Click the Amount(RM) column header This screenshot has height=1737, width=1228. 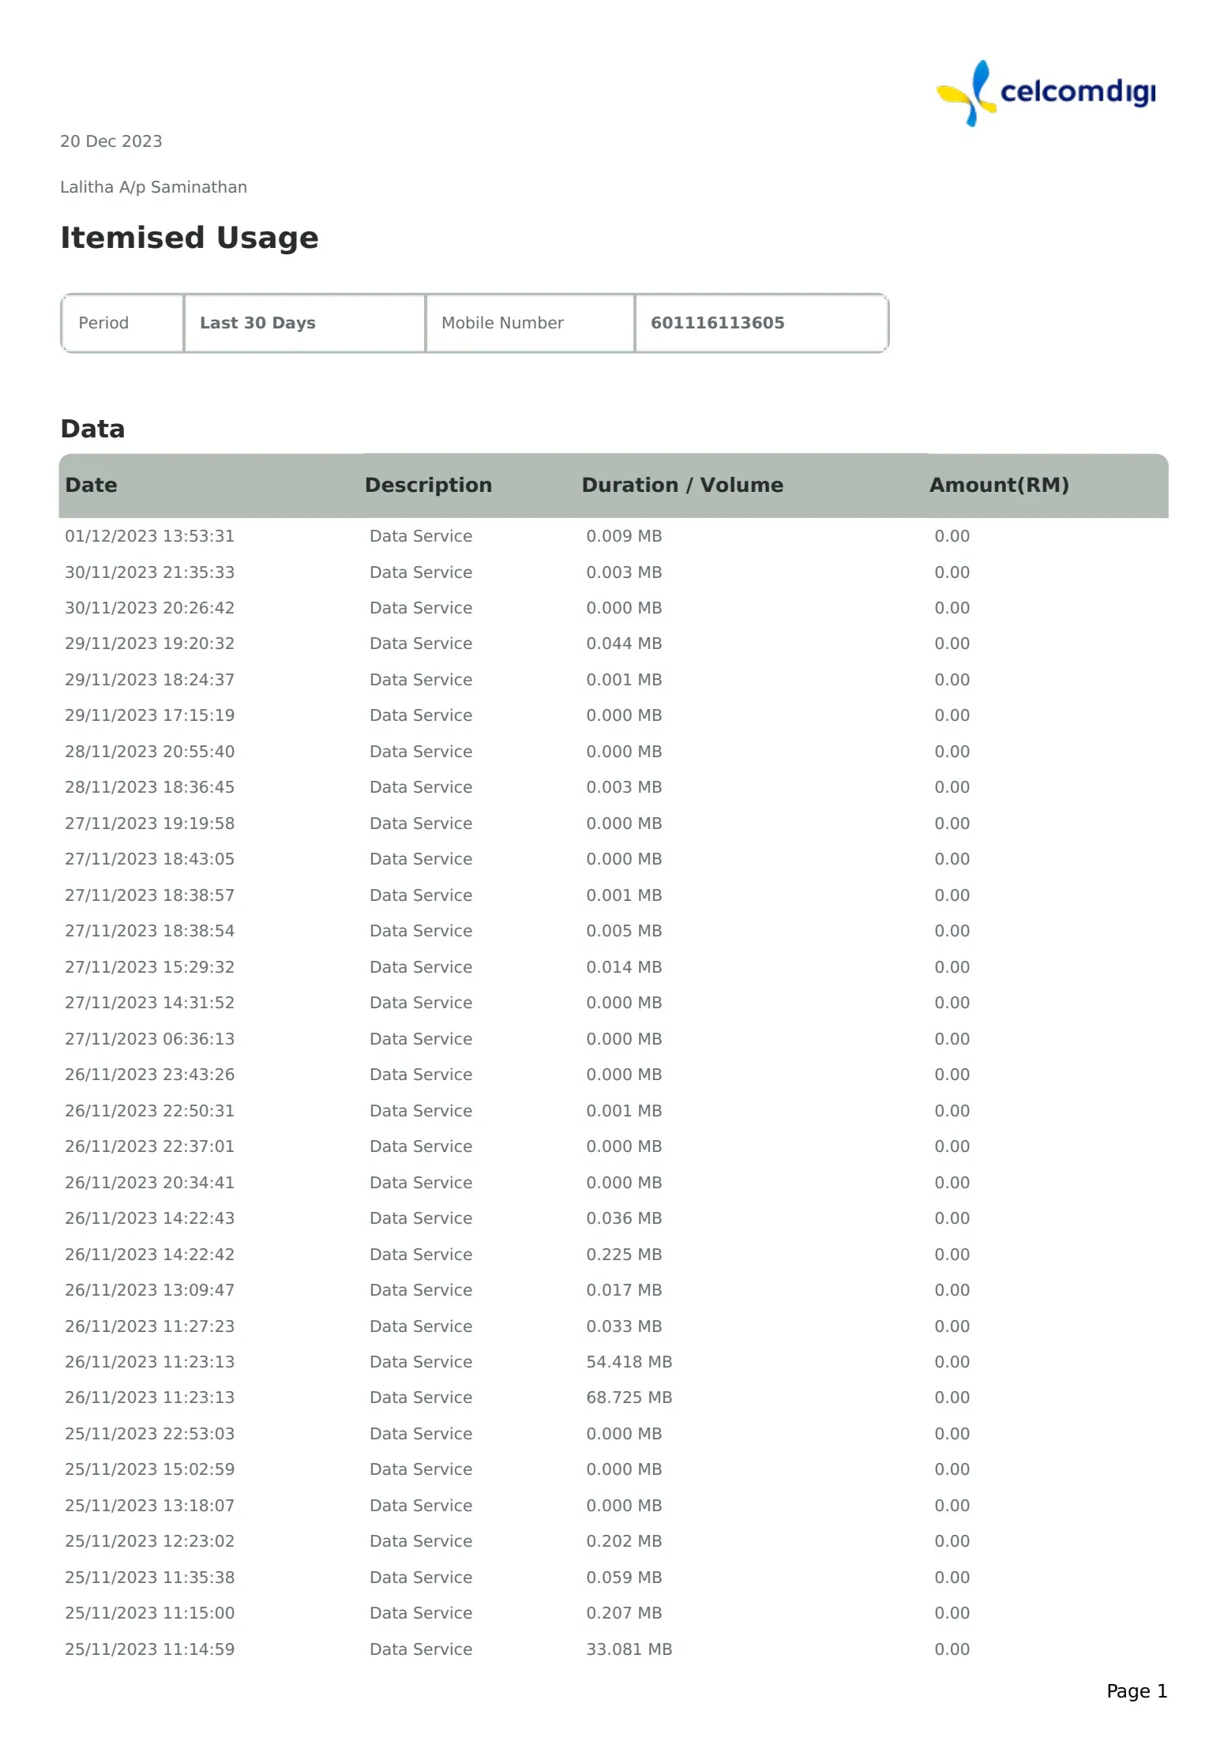coord(999,485)
